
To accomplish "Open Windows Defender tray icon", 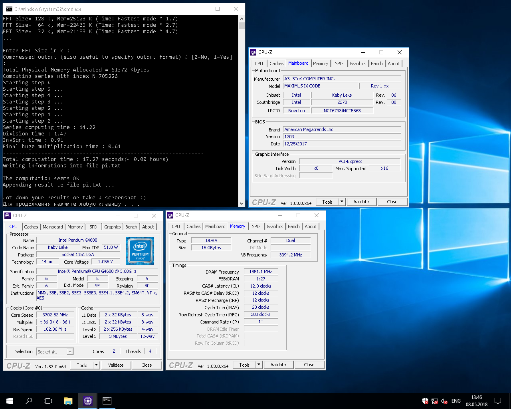I will [425, 401].
